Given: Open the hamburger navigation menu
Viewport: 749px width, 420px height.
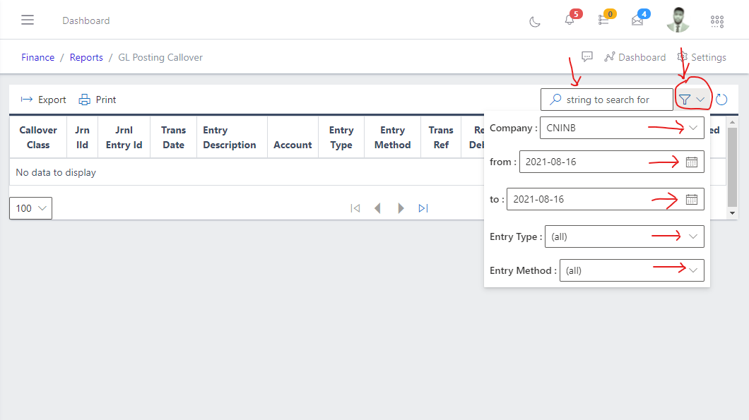Looking at the screenshot, I should pos(28,20).
